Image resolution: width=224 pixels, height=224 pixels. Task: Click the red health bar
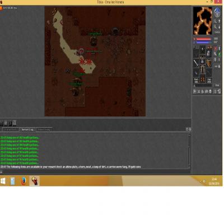(x=204, y=39)
